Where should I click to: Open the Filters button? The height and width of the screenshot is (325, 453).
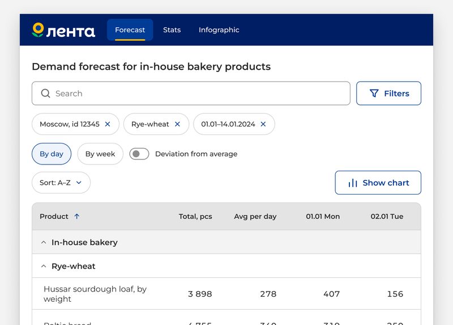pyautogui.click(x=388, y=93)
